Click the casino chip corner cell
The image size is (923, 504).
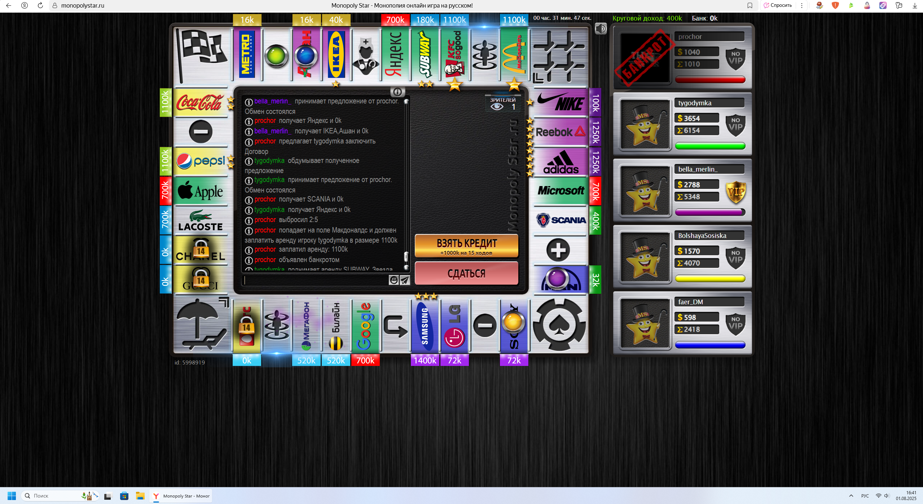pyautogui.click(x=559, y=325)
